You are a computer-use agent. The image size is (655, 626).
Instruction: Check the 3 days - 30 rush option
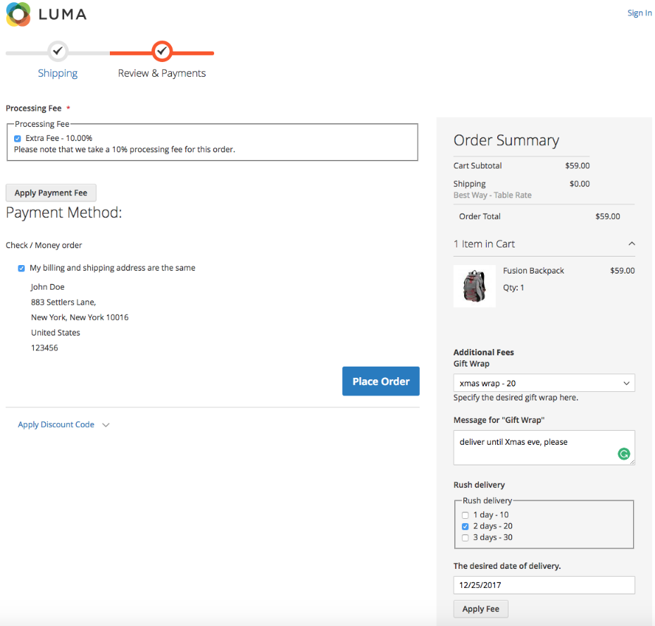[466, 538]
